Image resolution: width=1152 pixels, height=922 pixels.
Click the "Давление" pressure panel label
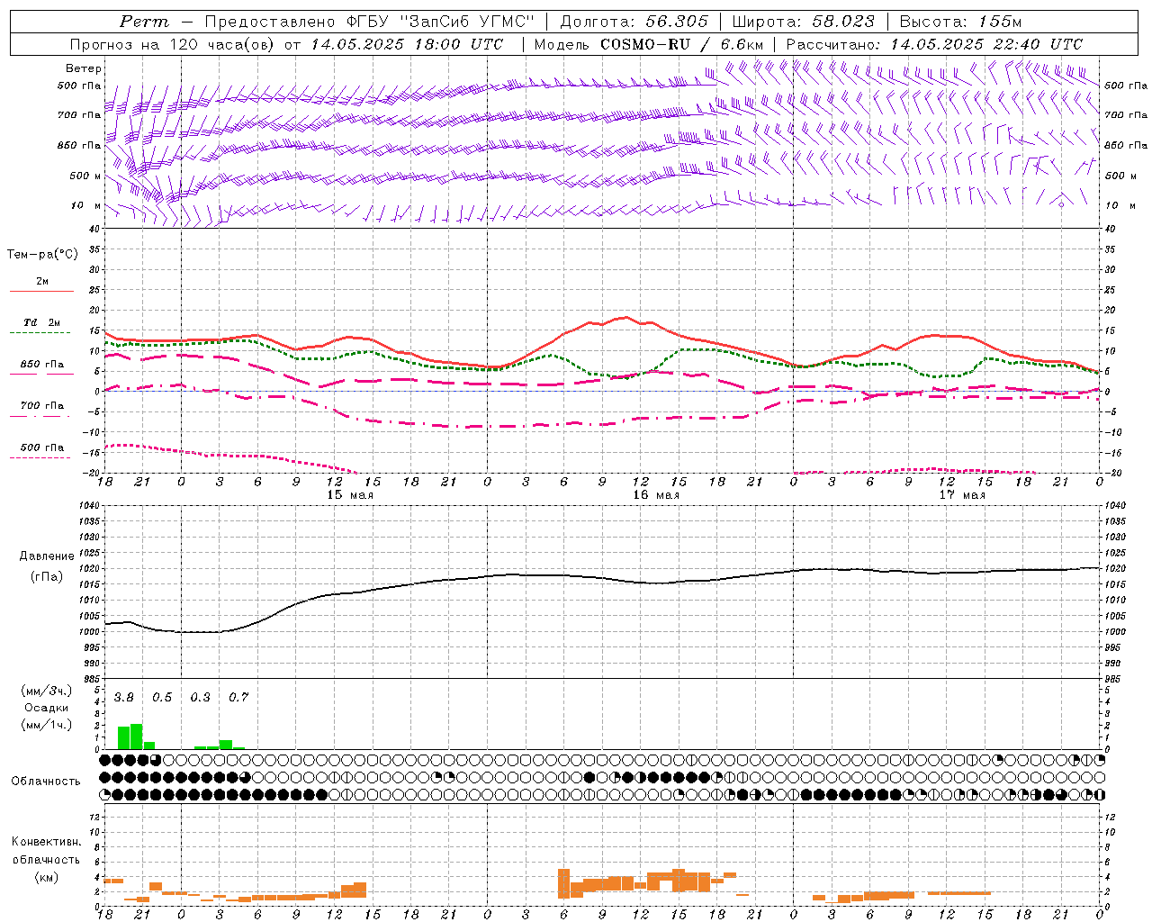[47, 556]
